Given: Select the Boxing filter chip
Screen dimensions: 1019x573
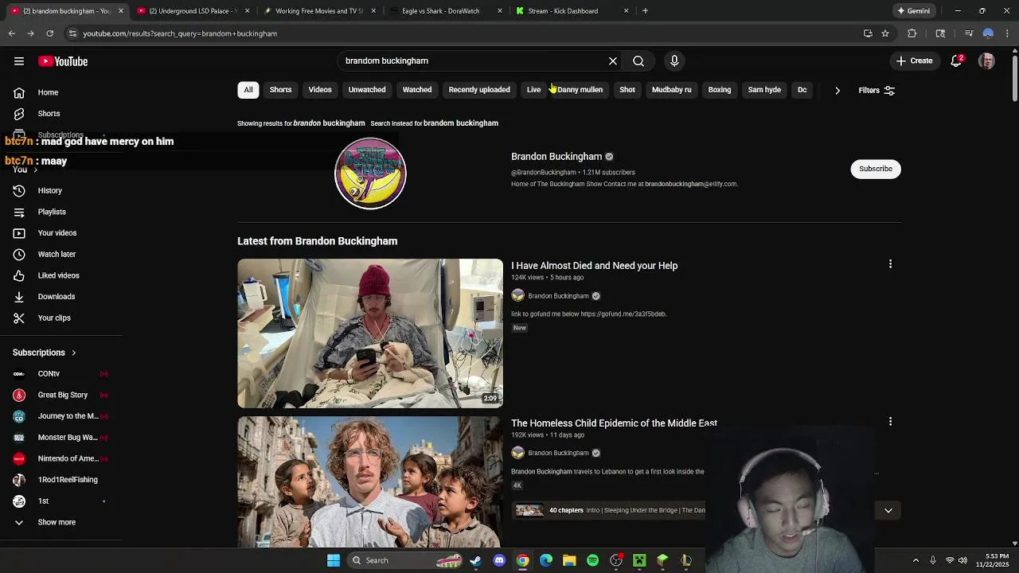Looking at the screenshot, I should [720, 90].
